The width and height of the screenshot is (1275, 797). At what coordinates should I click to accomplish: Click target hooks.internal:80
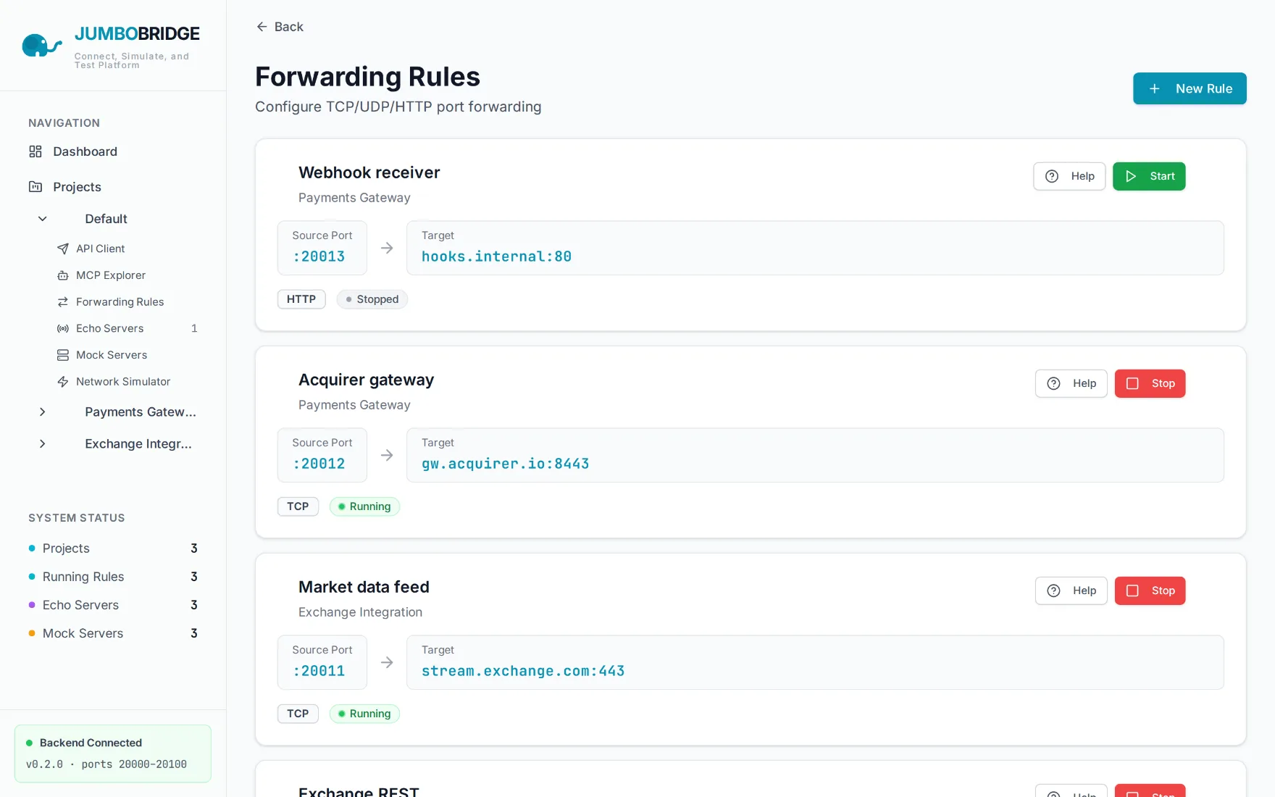[x=815, y=248]
